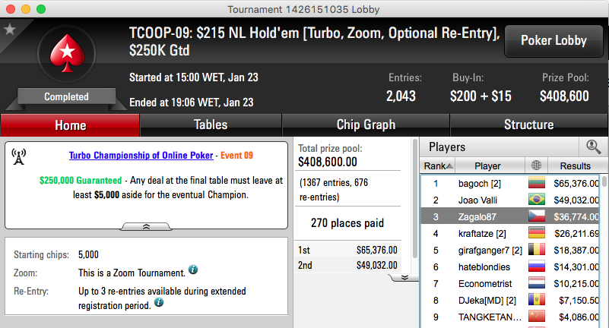
Task: Click the star favorite icon in corner
Action: 9,29
